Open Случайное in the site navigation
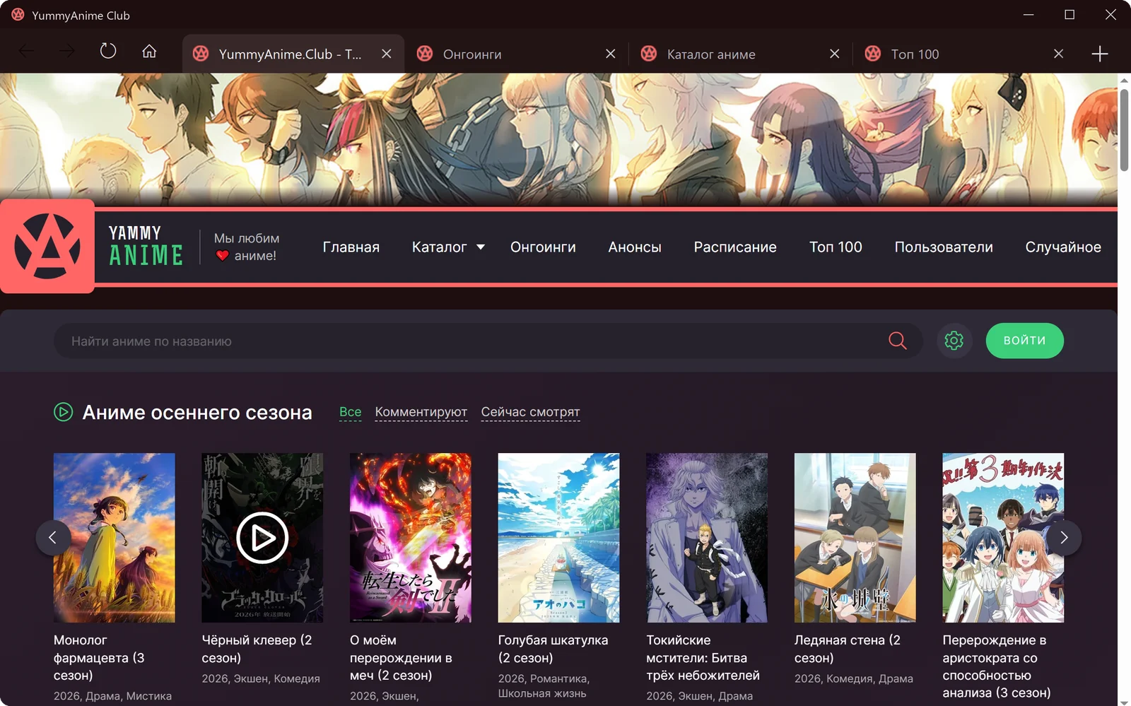Viewport: 1131px width, 706px height. [x=1063, y=247]
